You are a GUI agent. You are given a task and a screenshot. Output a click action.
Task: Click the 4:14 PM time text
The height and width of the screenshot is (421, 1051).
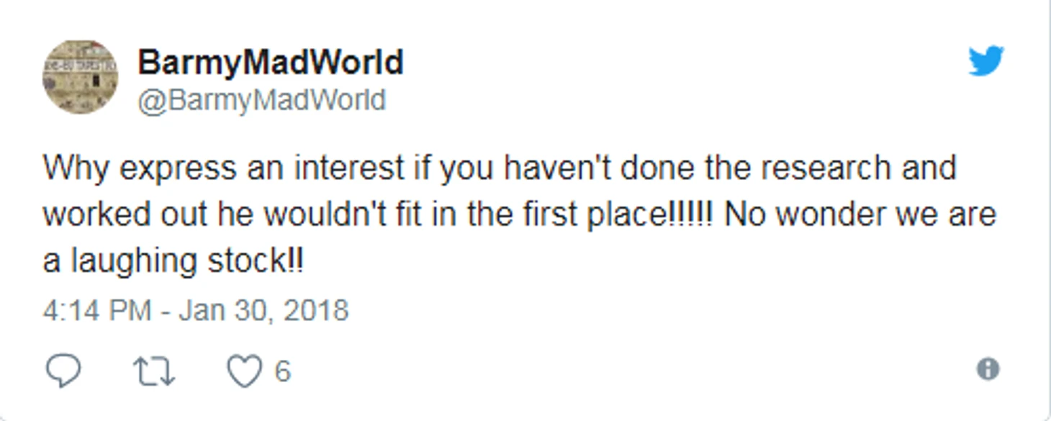(x=96, y=311)
